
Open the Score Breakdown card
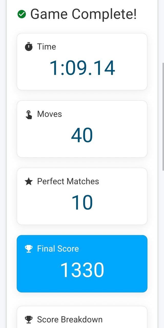[82, 317]
